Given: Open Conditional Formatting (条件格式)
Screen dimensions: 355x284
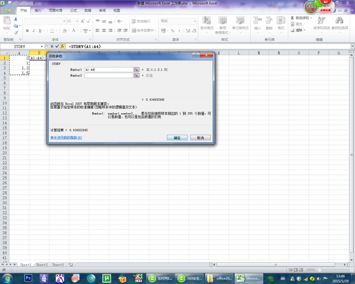Looking at the screenshot, I should click(207, 25).
